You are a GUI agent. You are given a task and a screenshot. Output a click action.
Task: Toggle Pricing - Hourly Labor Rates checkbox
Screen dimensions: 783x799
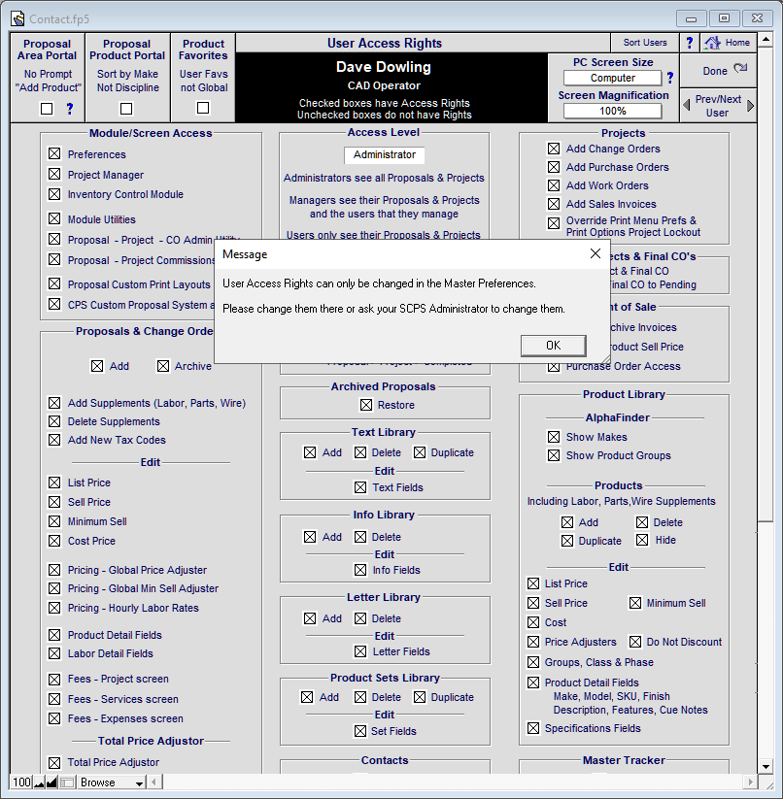pyautogui.click(x=54, y=608)
